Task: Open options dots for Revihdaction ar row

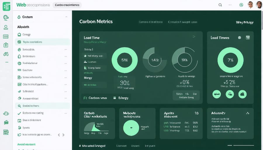Action: pyautogui.click(x=66, y=63)
